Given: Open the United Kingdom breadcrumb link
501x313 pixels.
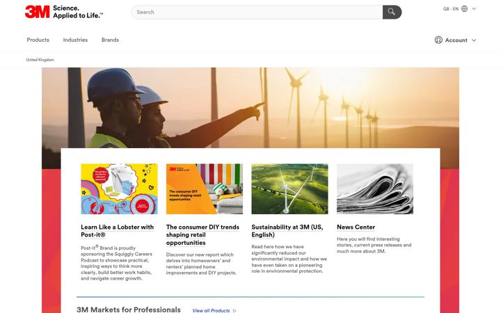Looking at the screenshot, I should [x=40, y=60].
